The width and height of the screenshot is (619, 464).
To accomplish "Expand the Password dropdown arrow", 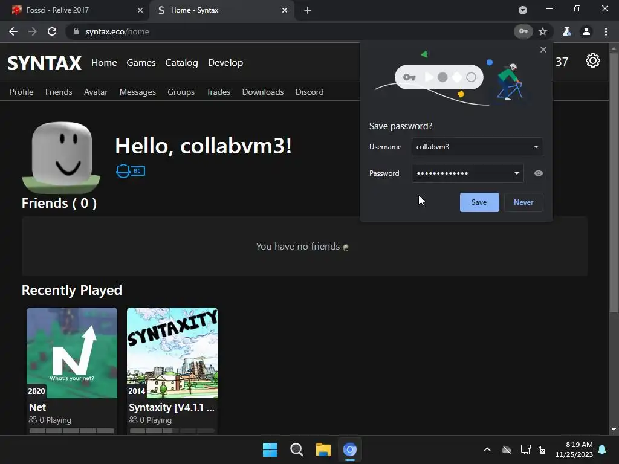I will (516, 173).
